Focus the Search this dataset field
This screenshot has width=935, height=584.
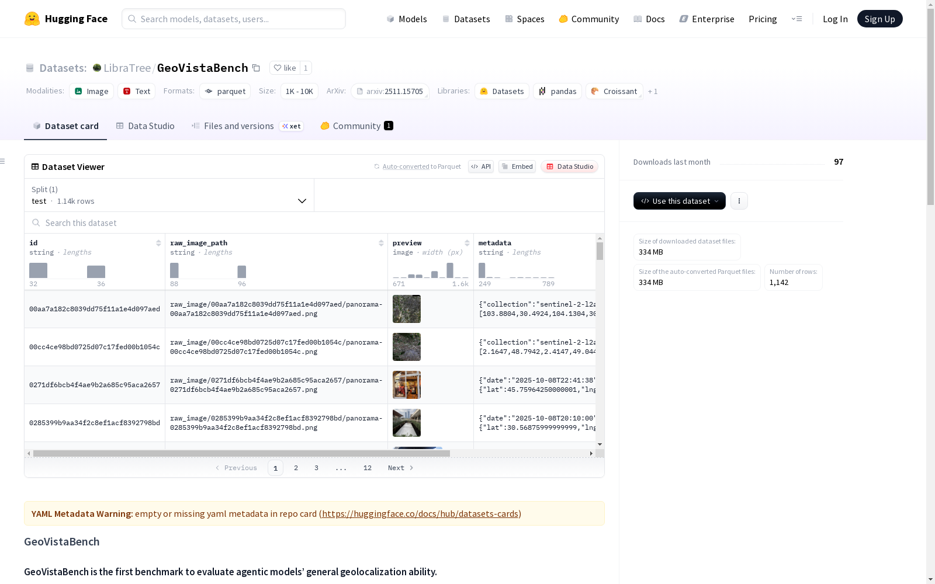[314, 223]
